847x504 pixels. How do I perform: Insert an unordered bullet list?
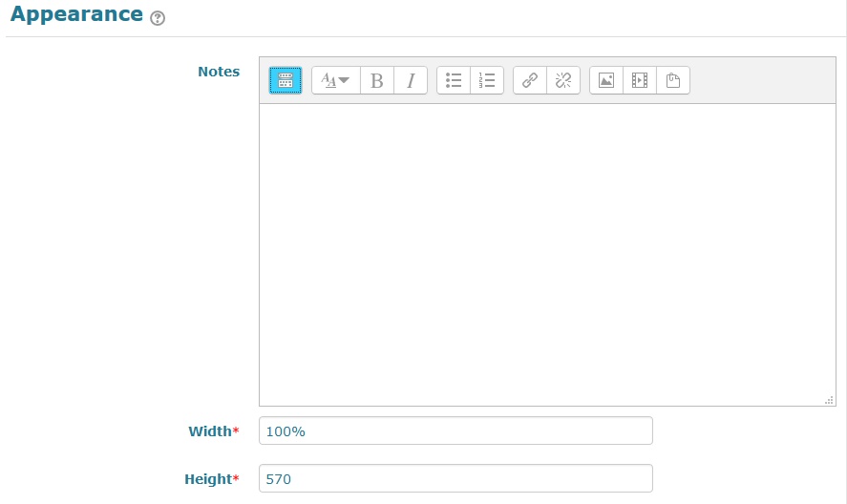click(454, 81)
